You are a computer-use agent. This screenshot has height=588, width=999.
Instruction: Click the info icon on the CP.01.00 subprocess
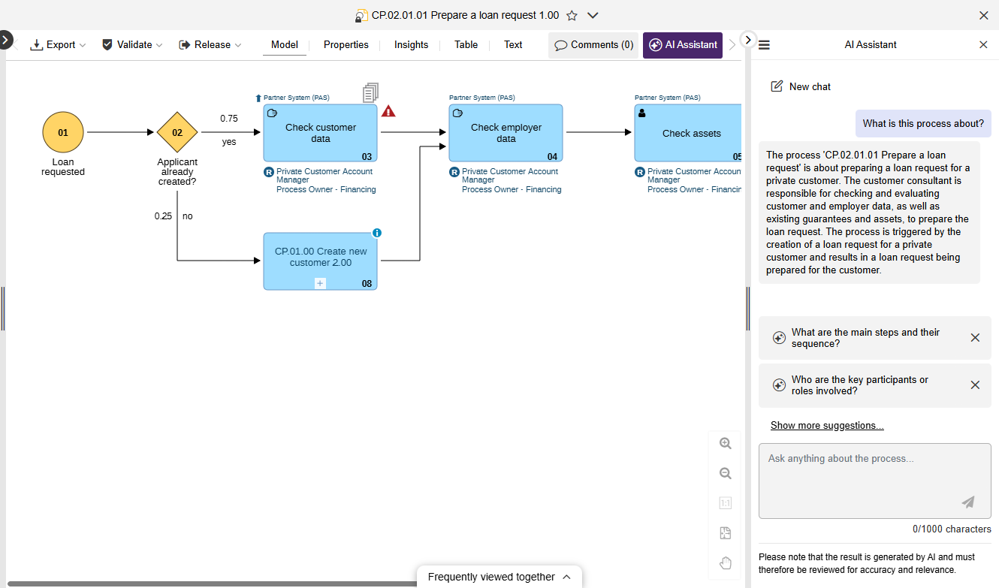point(376,233)
